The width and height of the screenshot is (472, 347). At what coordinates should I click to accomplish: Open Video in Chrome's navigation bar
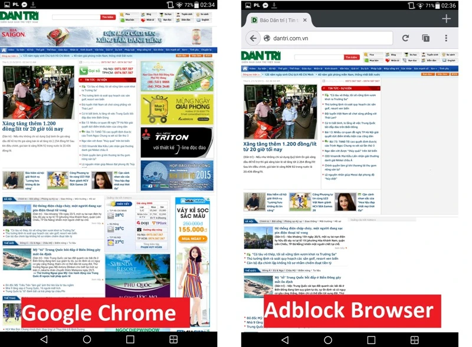pos(11,50)
